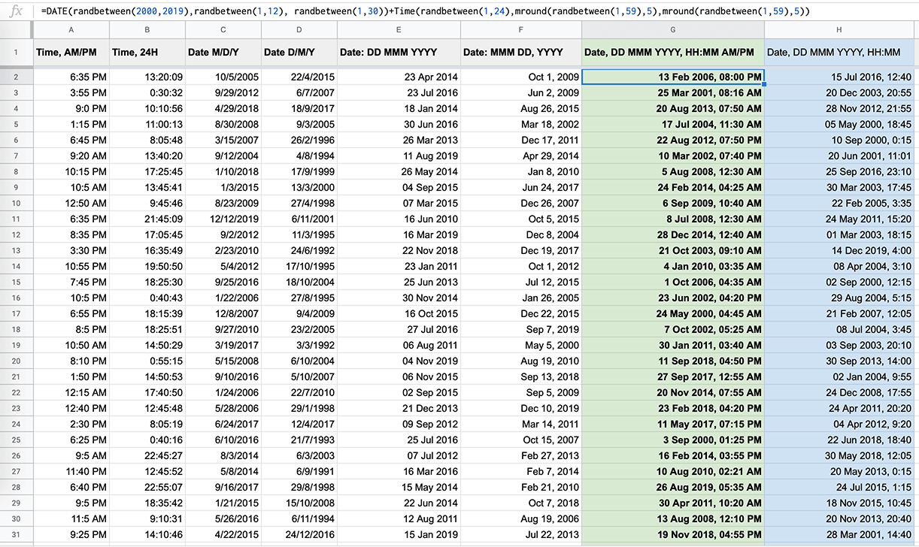Select cell containing '9/16/2017'
This screenshot has height=547, width=919.
pos(223,487)
